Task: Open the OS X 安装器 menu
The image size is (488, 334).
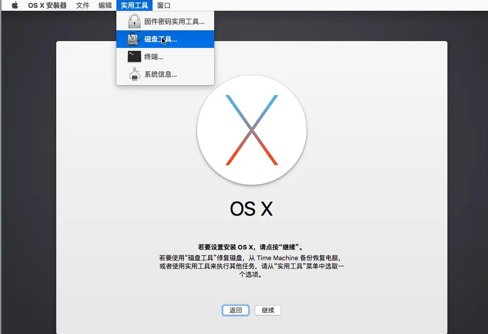Action: pyautogui.click(x=47, y=5)
